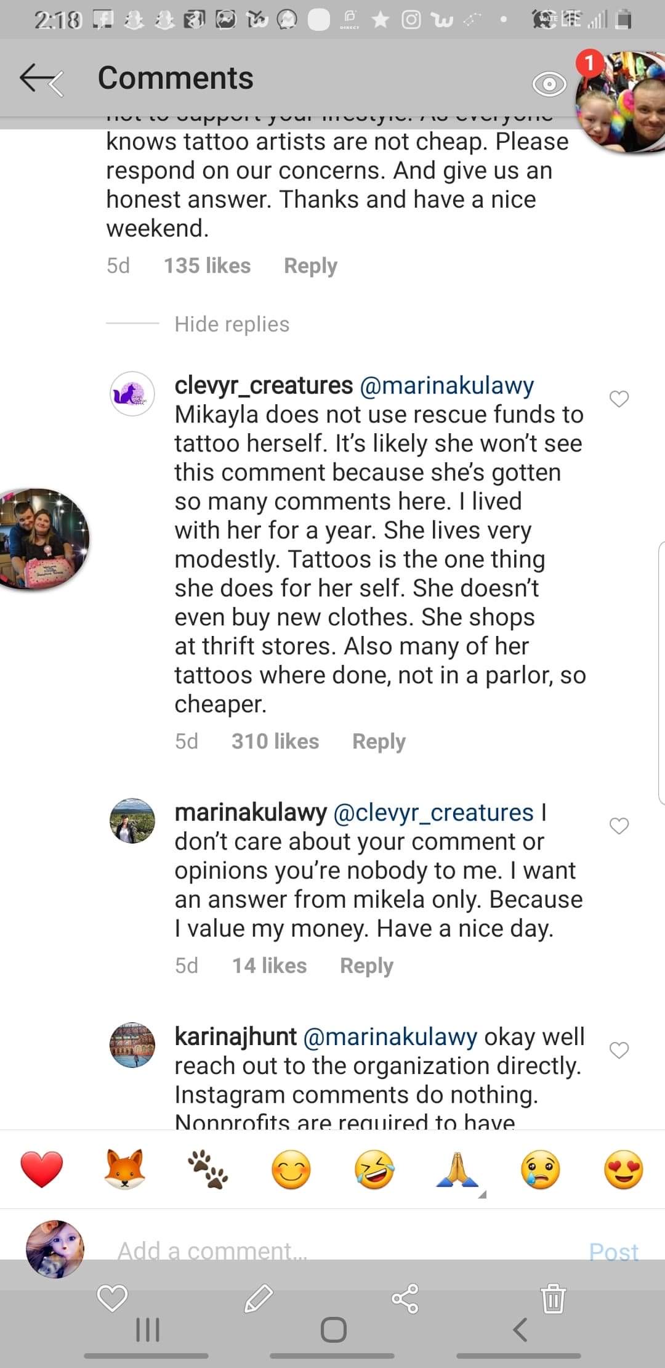Reply to the 135 likes comment
665x1368 pixels.
point(310,266)
